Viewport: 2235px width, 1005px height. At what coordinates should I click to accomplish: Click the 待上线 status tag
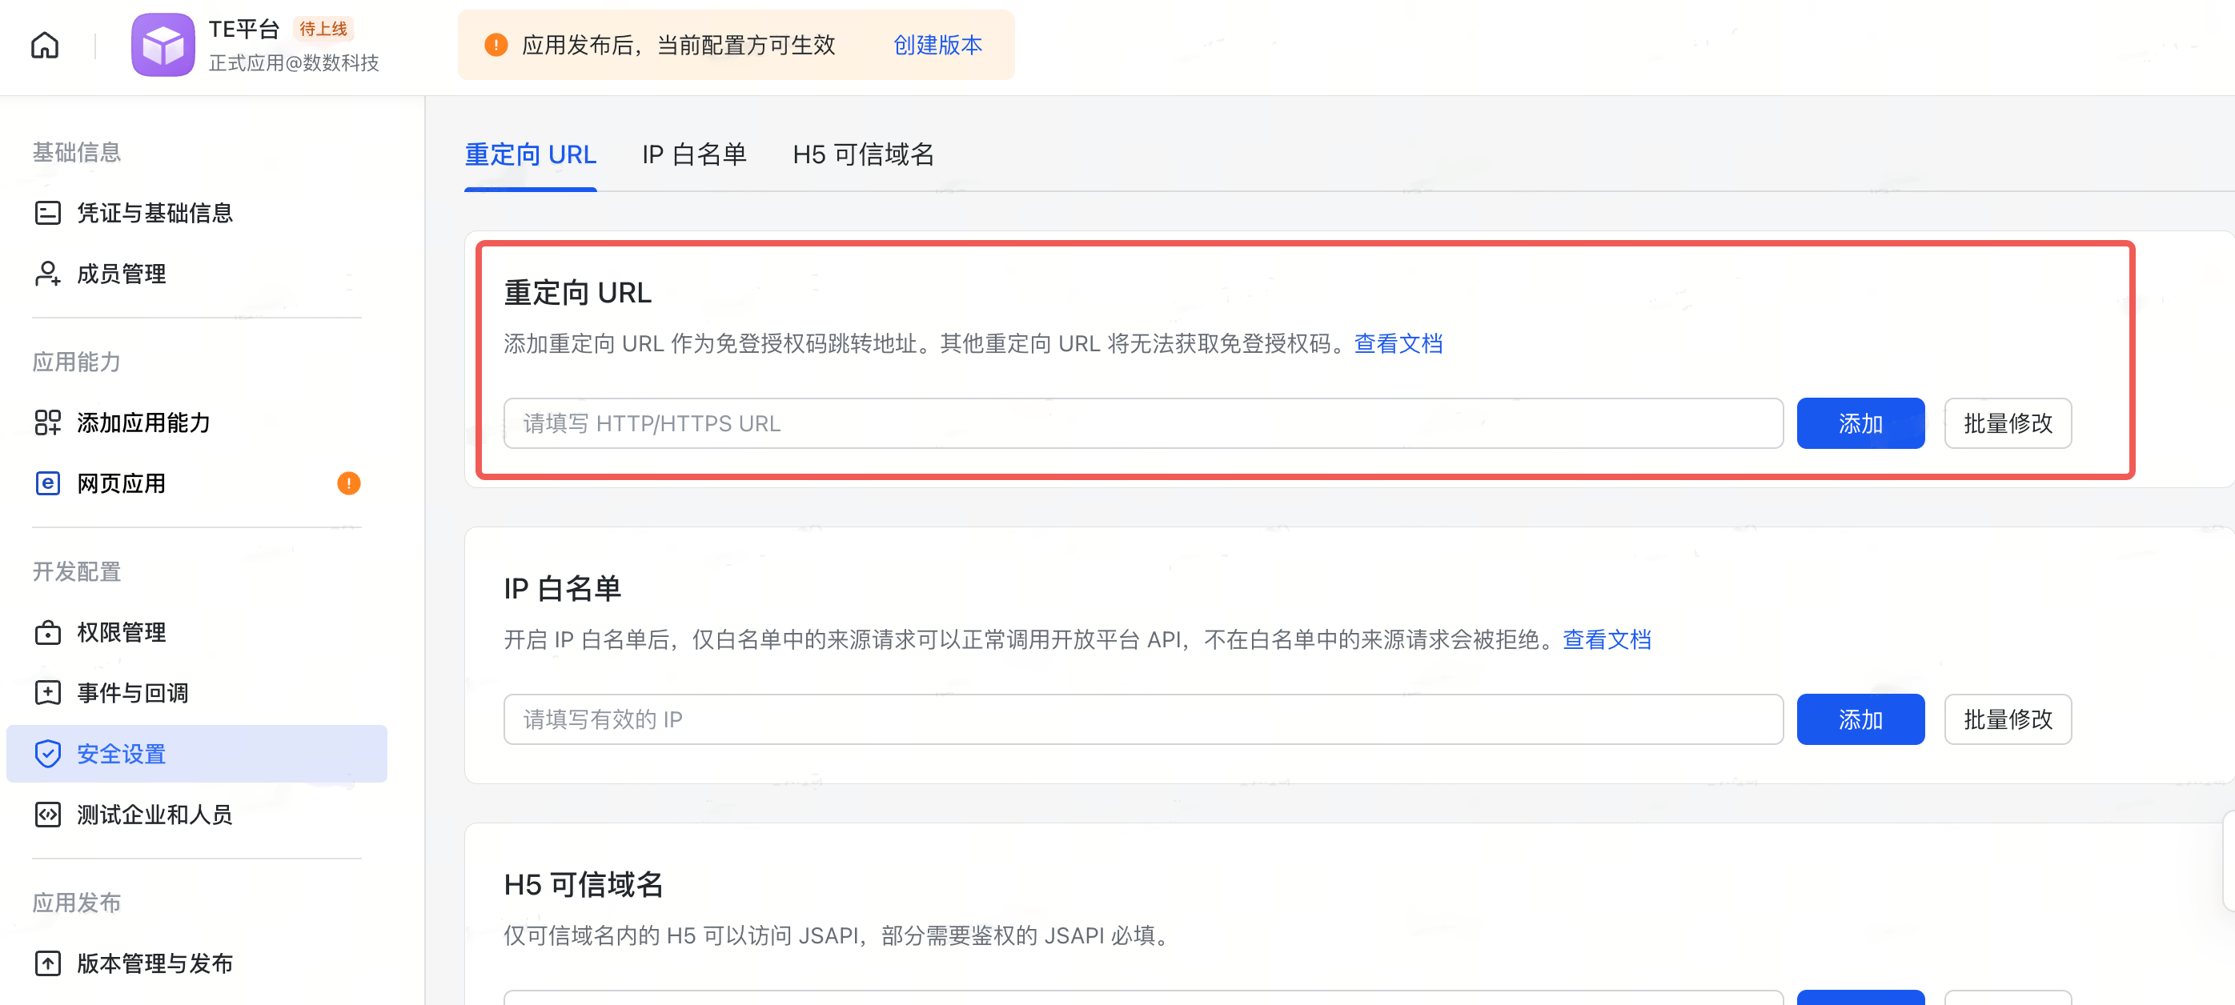(x=323, y=30)
